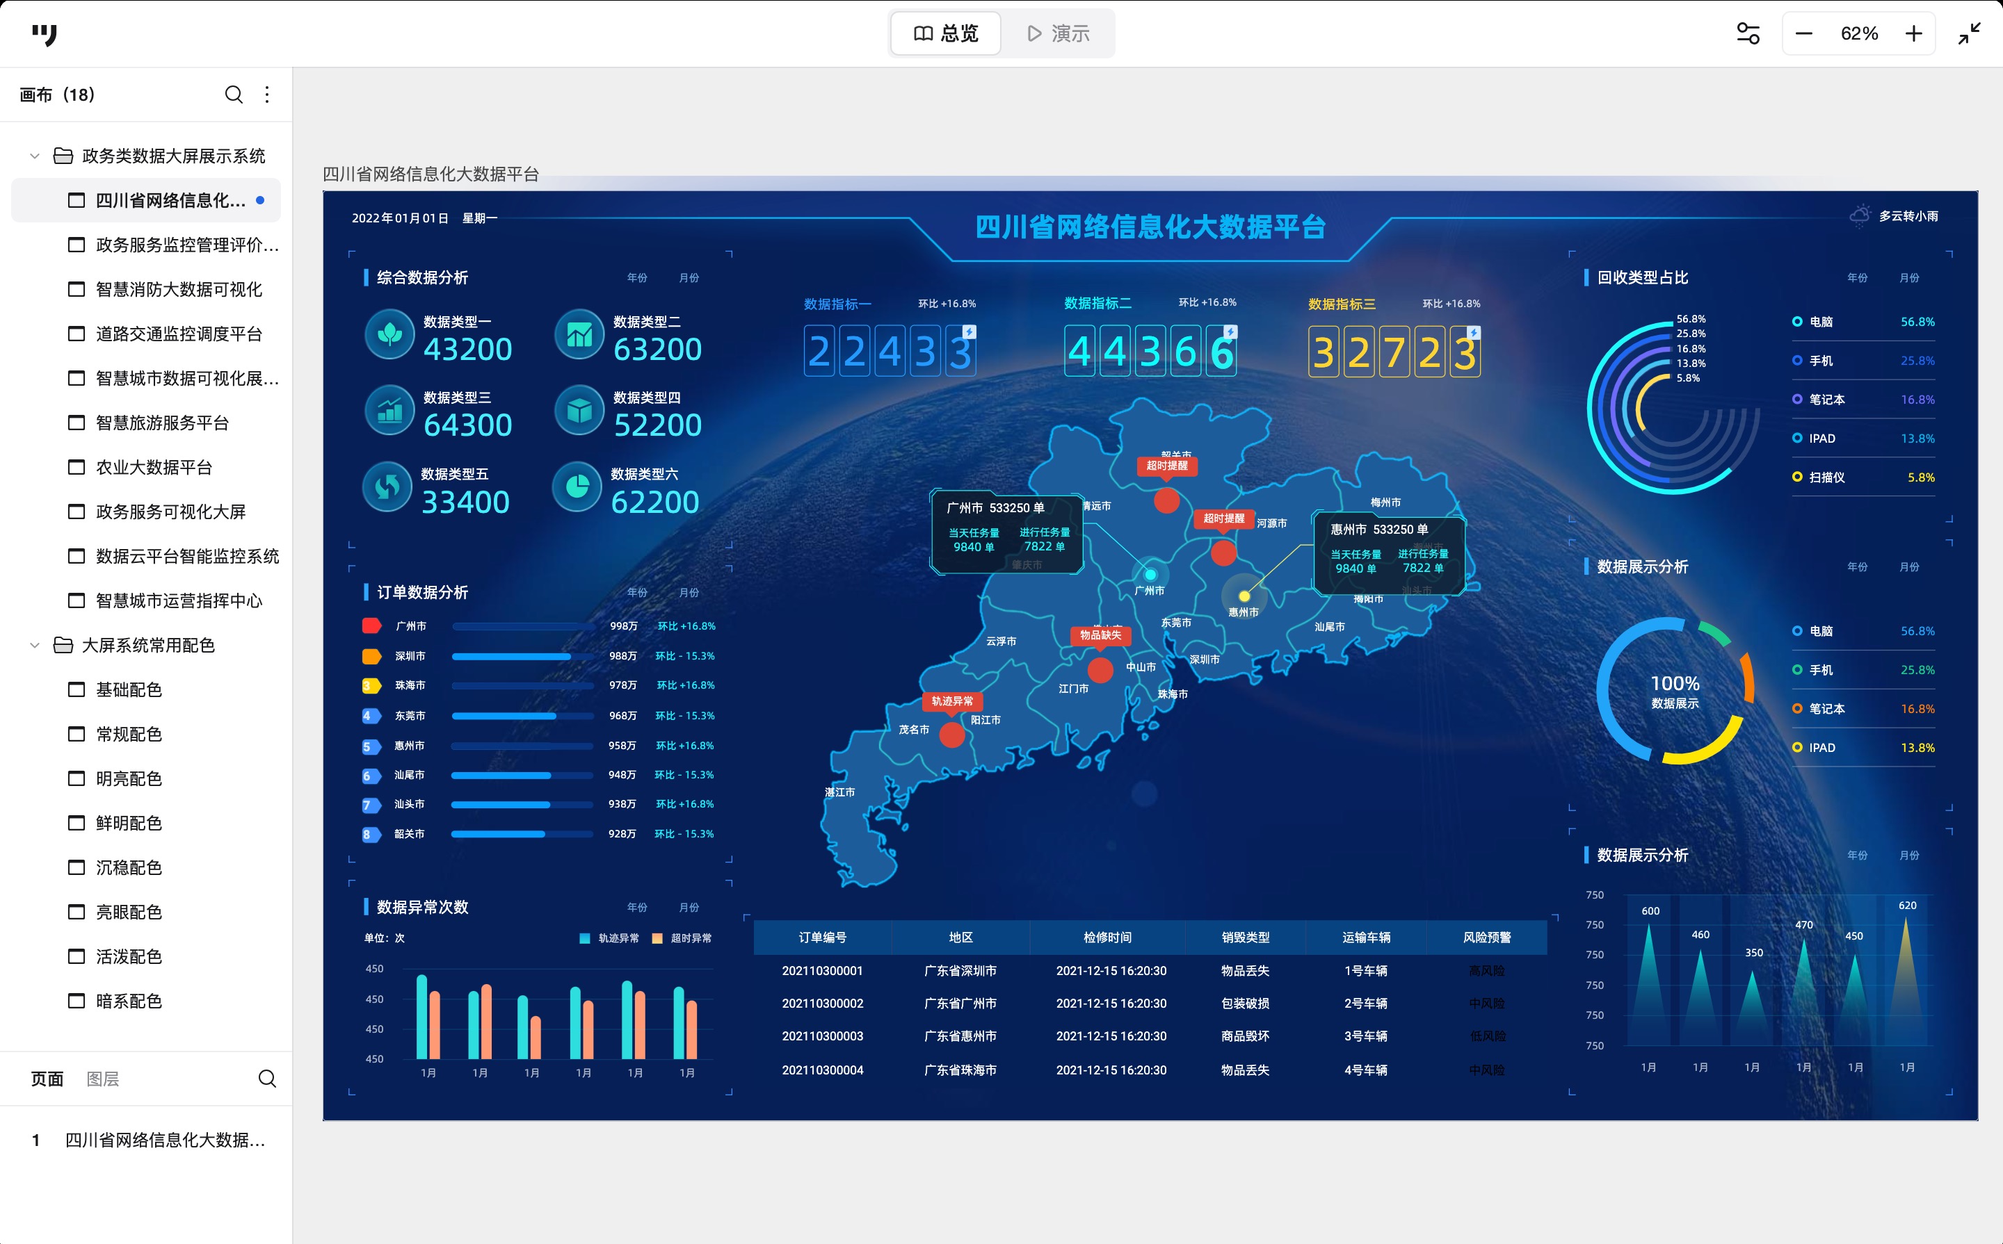This screenshot has height=1244, width=2003.
Task: Click the 广州市 533250 单 map tooltip
Action: pos(1006,532)
